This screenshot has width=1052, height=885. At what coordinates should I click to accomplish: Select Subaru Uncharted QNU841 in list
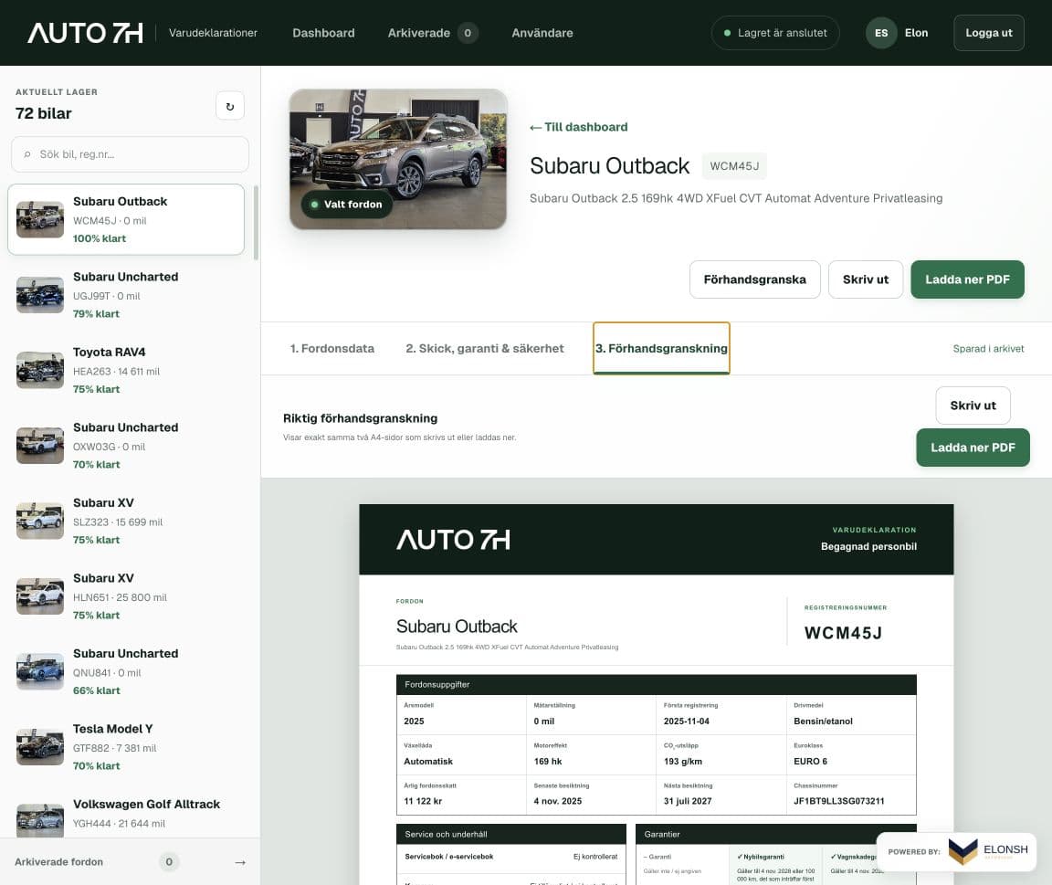click(126, 671)
